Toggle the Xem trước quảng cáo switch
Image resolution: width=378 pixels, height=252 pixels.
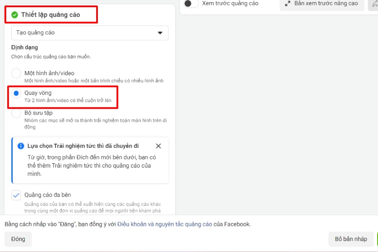191,3
